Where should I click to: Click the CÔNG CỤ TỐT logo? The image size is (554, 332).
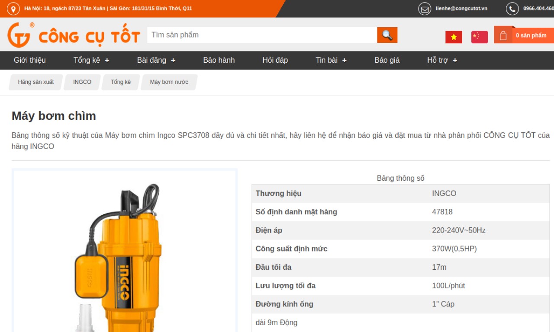pyautogui.click(x=74, y=35)
